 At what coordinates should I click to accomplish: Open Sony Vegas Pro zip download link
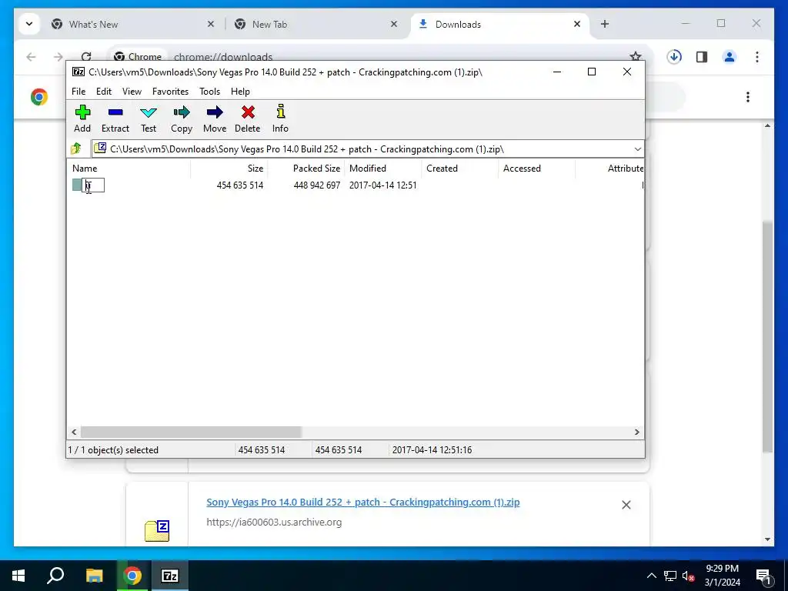pos(363,502)
